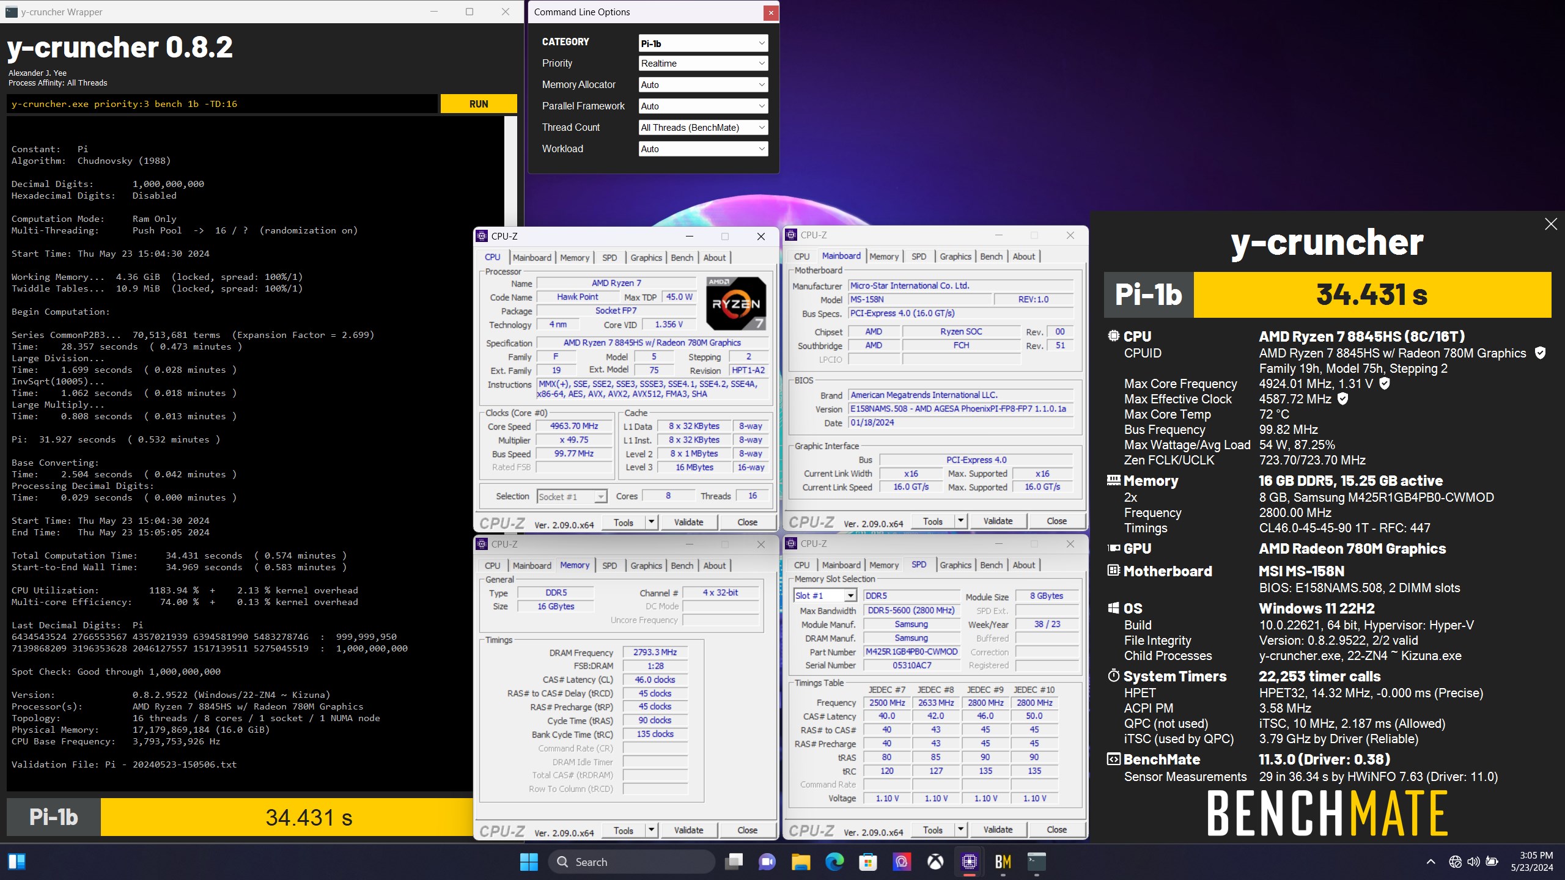The image size is (1565, 880).
Task: Open the terminal icon in the taskbar
Action: coord(1037,862)
